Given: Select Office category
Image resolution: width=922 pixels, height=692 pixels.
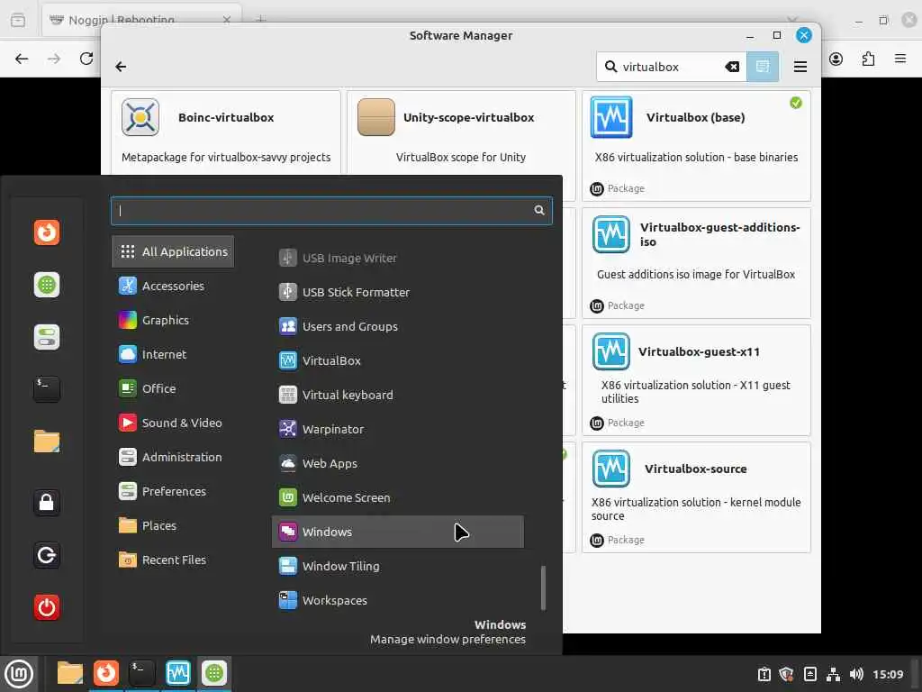Looking at the screenshot, I should click(173, 388).
